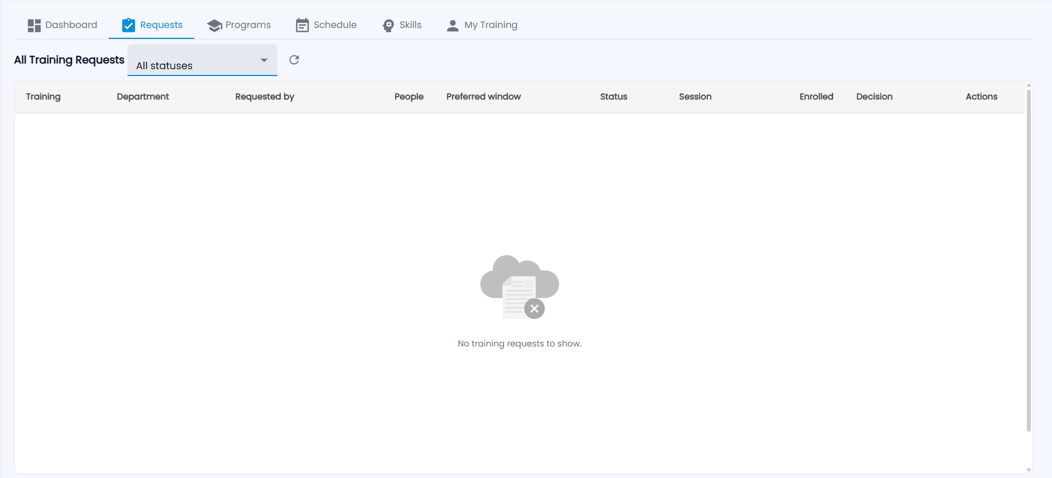Click the Status column header
Viewport: 1052px width, 478px height.
tap(613, 97)
